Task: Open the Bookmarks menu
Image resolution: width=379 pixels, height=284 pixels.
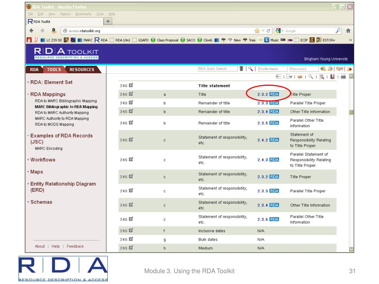Action: coord(83,14)
